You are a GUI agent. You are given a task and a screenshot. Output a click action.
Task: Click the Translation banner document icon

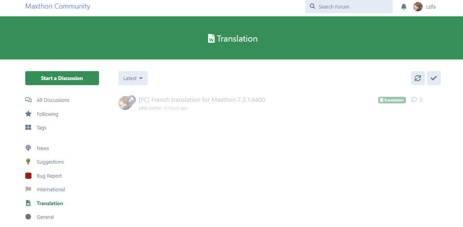coord(211,38)
